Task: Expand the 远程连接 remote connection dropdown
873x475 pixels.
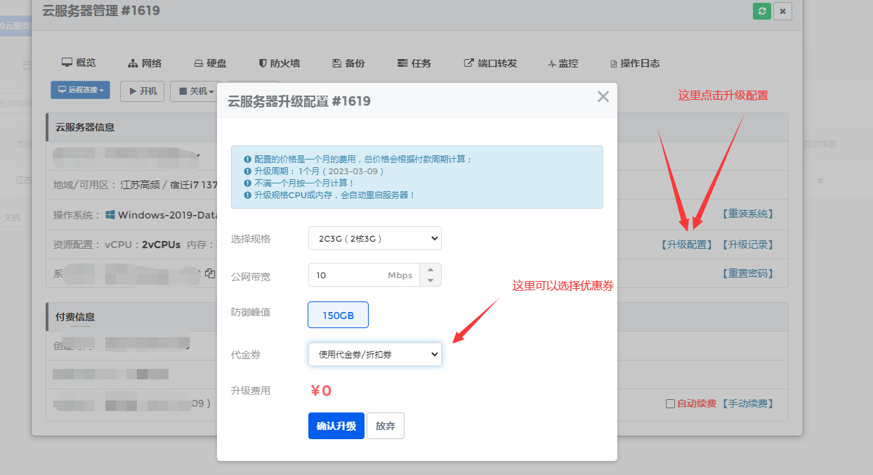Action: pyautogui.click(x=81, y=91)
